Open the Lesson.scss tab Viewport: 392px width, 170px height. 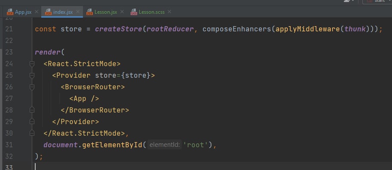151,12
